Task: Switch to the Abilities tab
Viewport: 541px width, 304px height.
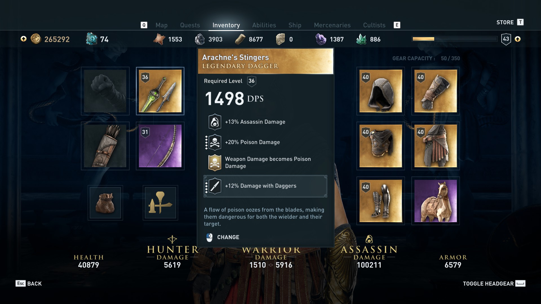Action: pos(264,25)
